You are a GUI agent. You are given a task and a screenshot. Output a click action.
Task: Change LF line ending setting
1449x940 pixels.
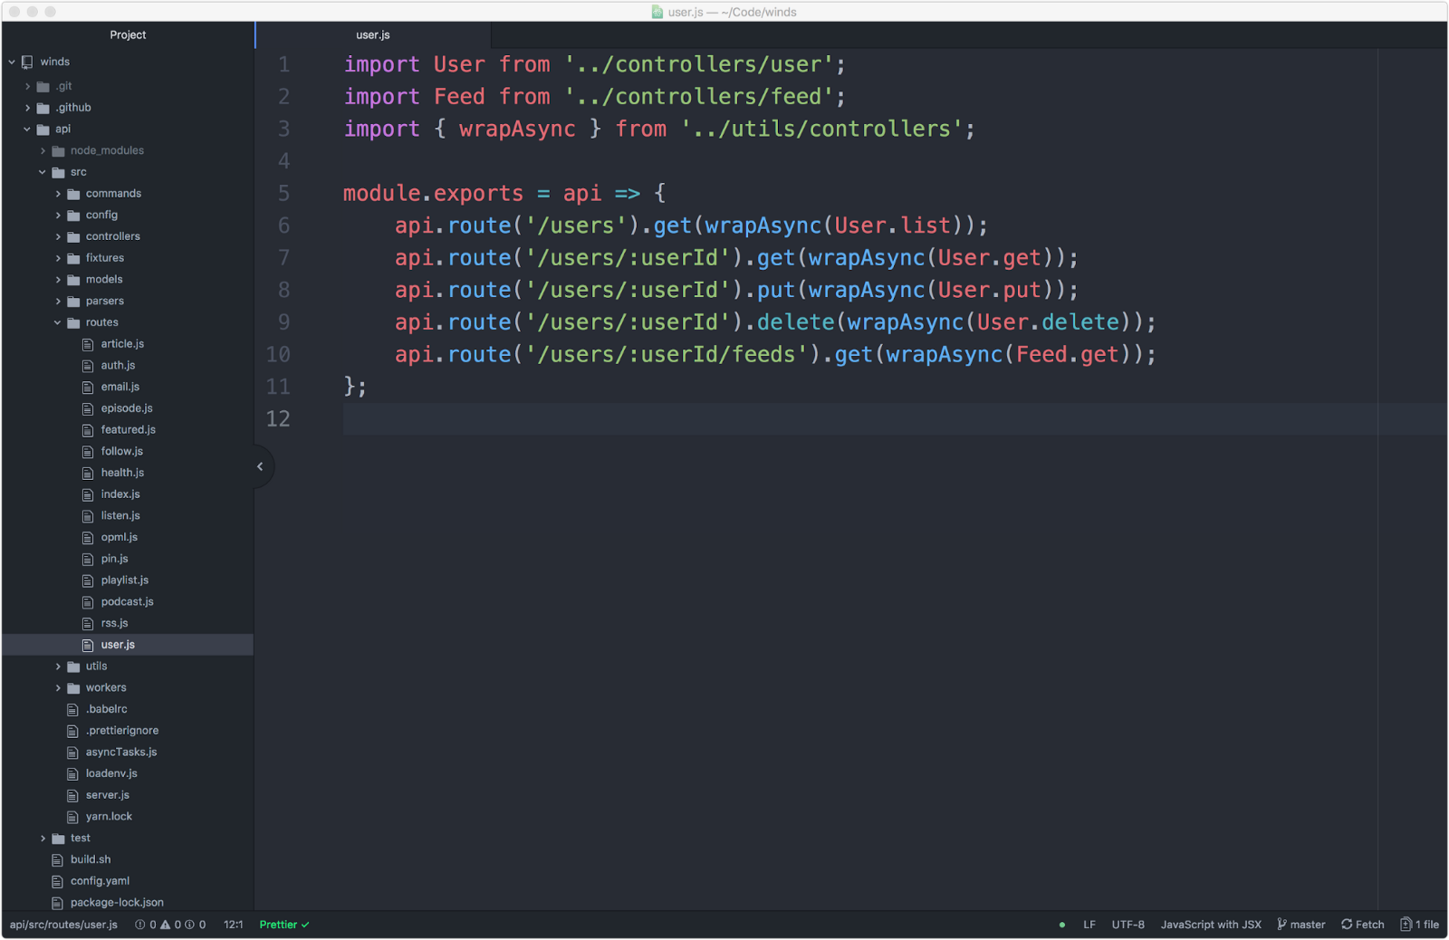click(x=1089, y=925)
